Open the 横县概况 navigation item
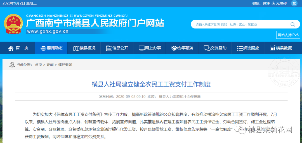302x143 pixels. tap(84, 48)
